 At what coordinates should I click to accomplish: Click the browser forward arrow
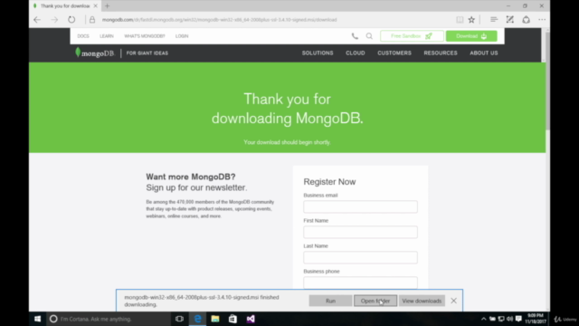[x=54, y=20]
